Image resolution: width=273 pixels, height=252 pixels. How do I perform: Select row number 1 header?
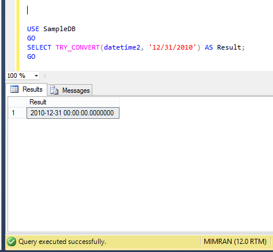coord(17,113)
